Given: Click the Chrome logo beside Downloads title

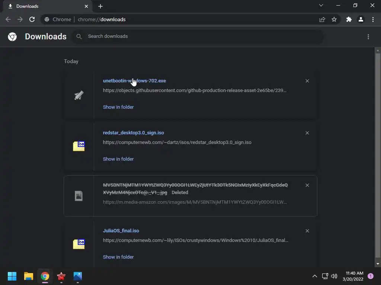Looking at the screenshot, I should click(x=12, y=37).
